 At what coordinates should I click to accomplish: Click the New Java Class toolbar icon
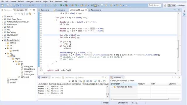click(76, 5)
